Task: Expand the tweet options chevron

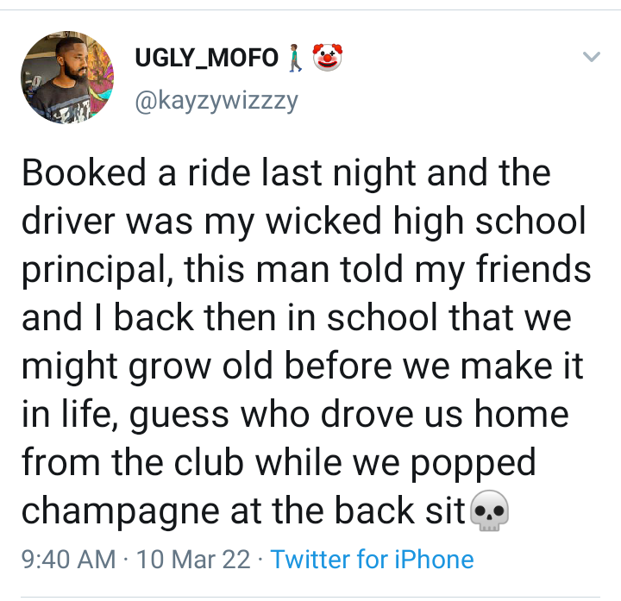Action: tap(591, 58)
